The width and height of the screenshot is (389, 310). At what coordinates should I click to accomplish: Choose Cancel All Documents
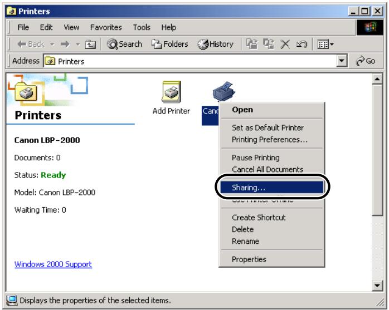[x=271, y=169]
